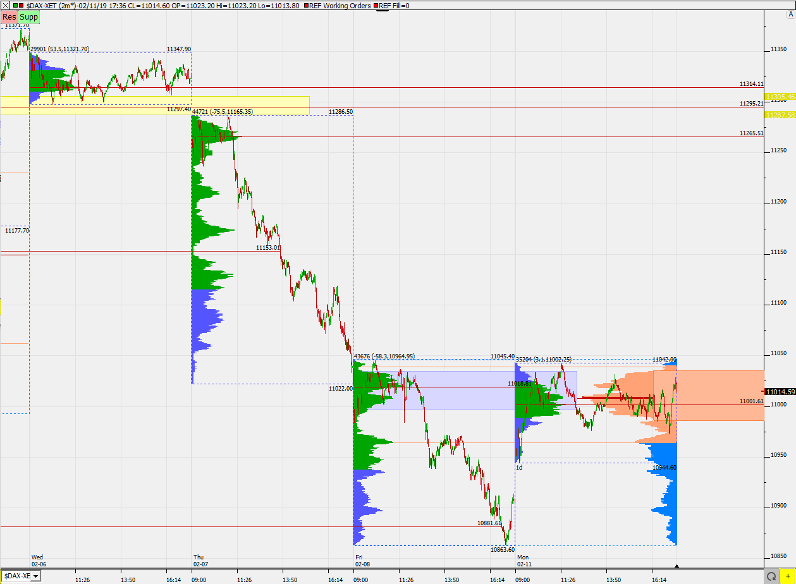Click the yellow plus button

(x=788, y=576)
